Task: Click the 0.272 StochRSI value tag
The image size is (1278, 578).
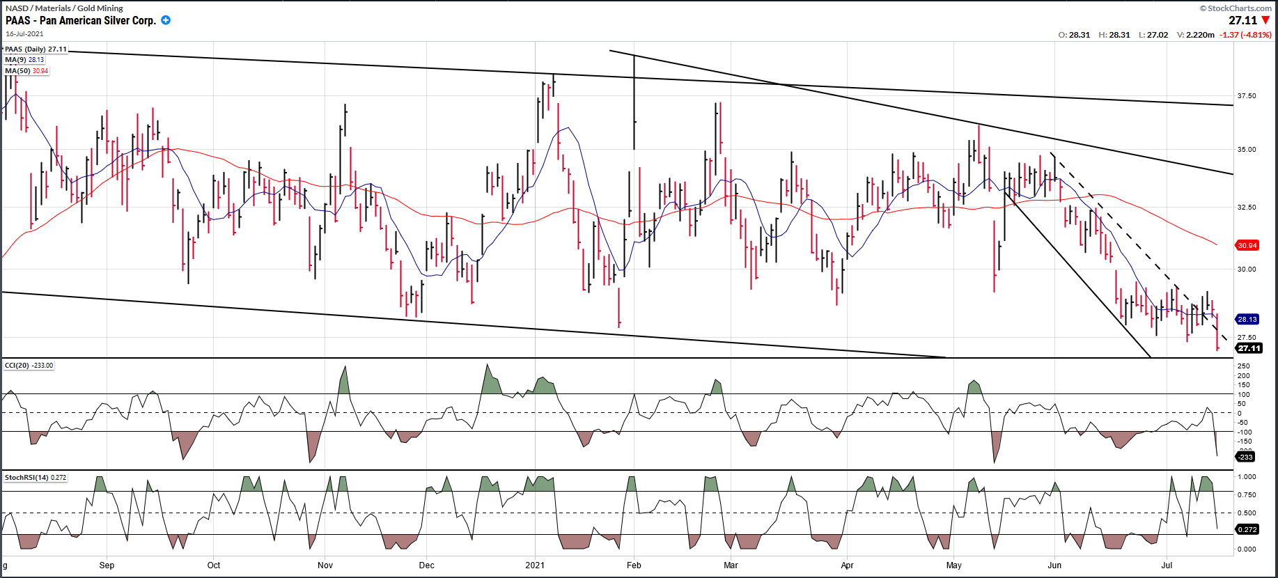Action: (1247, 529)
